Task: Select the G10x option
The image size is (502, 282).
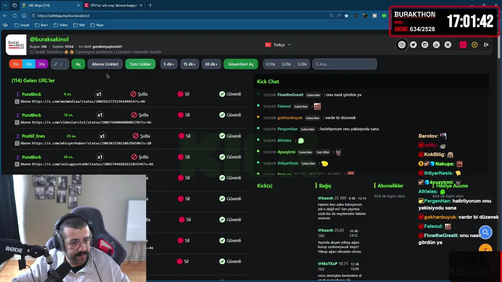Action: click(271, 64)
